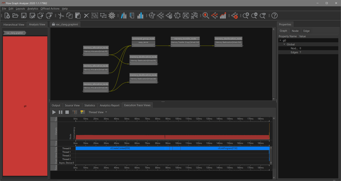
Task: Click the graph icon with orange play button
Action: click(x=234, y=16)
